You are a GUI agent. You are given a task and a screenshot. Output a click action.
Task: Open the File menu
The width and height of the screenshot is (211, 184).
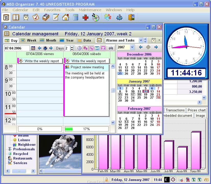click(5, 10)
